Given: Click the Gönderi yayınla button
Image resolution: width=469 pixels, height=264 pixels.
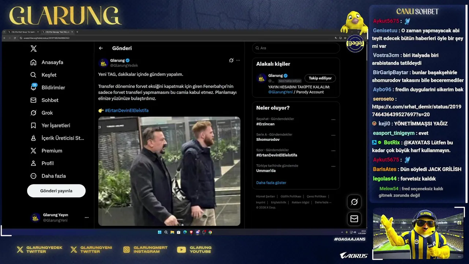Looking at the screenshot, I should 56,191.
